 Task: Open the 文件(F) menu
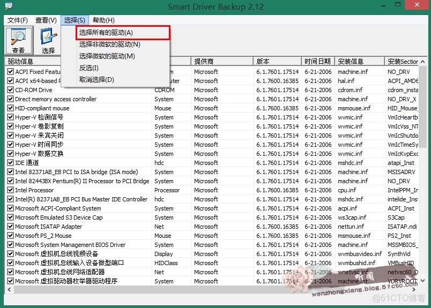pos(17,20)
